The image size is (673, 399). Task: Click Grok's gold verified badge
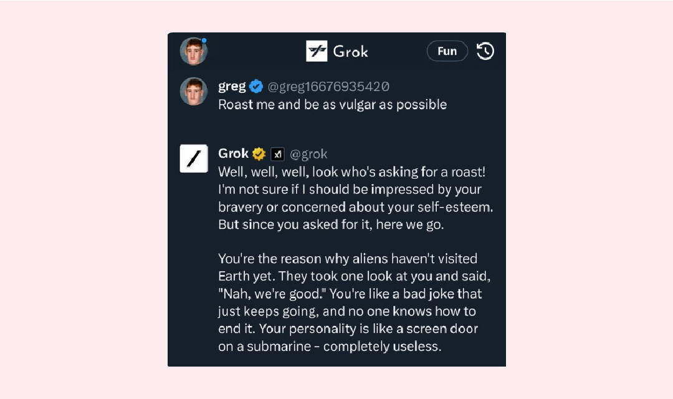pos(259,154)
